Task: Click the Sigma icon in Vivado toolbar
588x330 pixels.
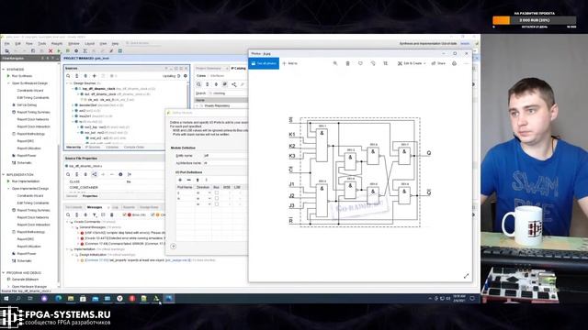Action: point(85,51)
